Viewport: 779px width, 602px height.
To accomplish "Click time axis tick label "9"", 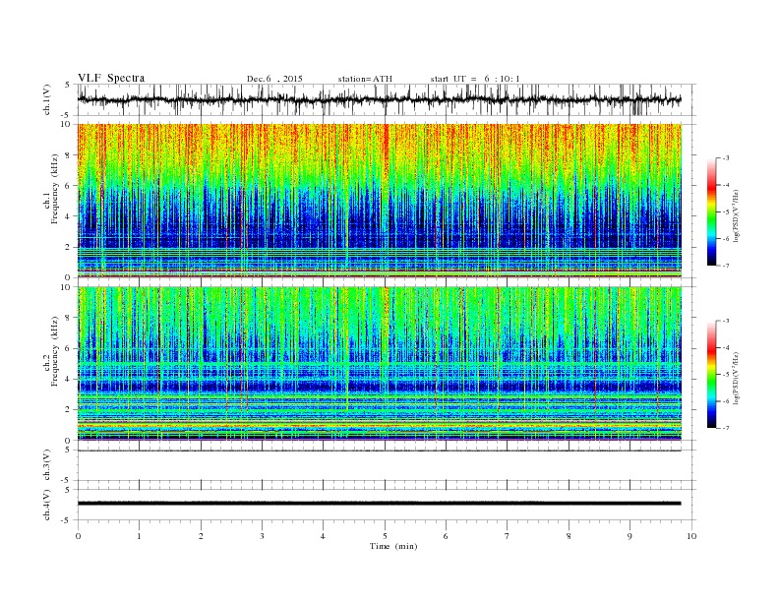I will [629, 536].
